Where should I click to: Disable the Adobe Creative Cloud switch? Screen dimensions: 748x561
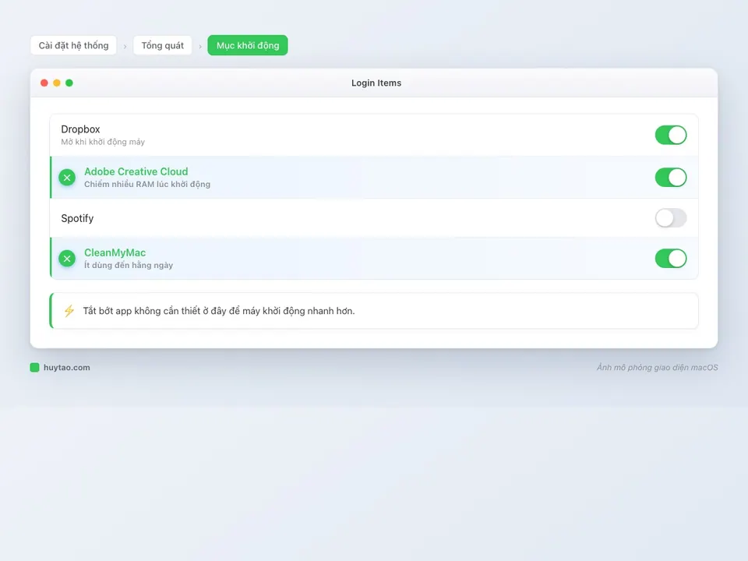click(x=671, y=178)
